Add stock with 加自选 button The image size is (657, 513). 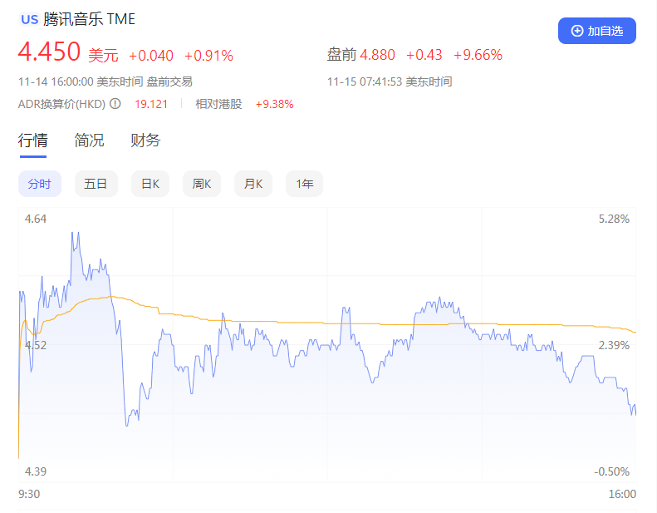click(x=596, y=31)
